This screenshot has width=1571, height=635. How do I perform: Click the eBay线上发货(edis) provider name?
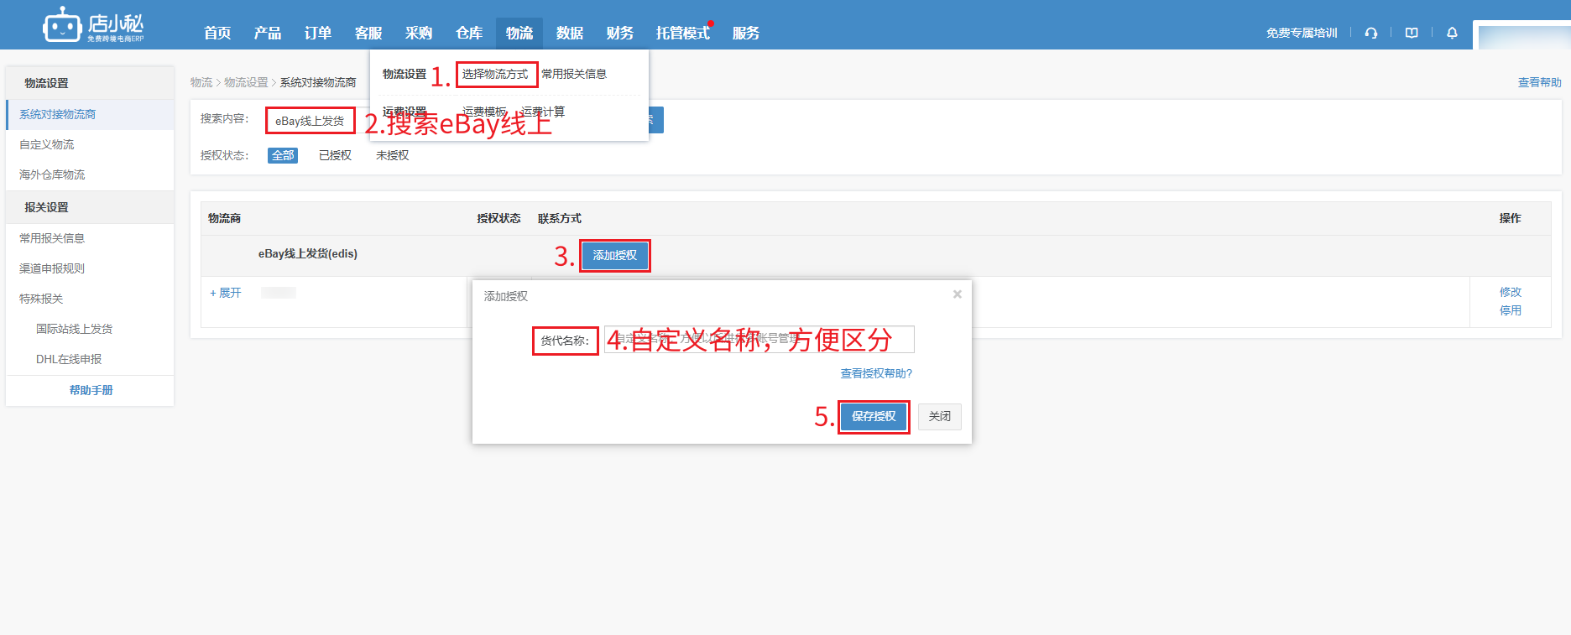point(307,253)
